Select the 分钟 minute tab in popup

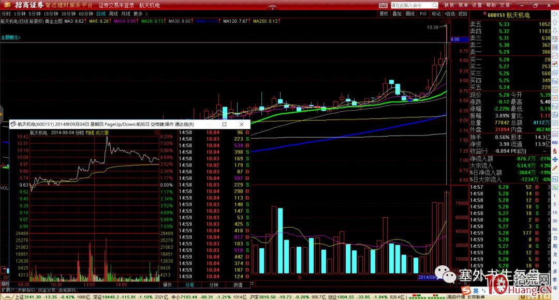coord(214,284)
